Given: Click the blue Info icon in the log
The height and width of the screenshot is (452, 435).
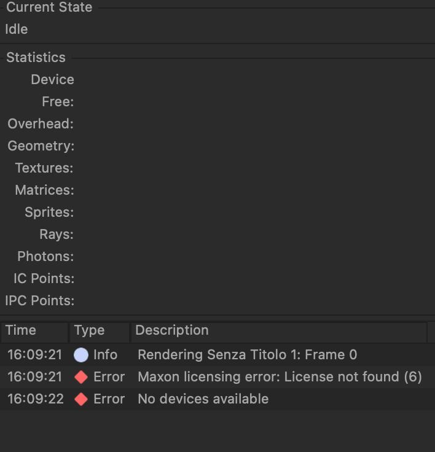Looking at the screenshot, I should coord(81,354).
